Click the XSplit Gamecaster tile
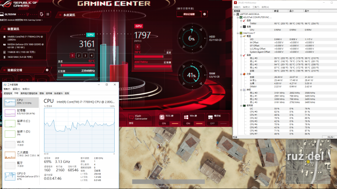This screenshot has width=337, height=189. 139,119
